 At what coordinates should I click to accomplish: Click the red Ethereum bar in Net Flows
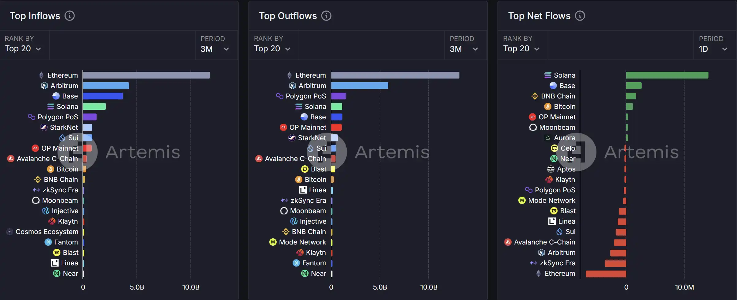pyautogui.click(x=606, y=274)
